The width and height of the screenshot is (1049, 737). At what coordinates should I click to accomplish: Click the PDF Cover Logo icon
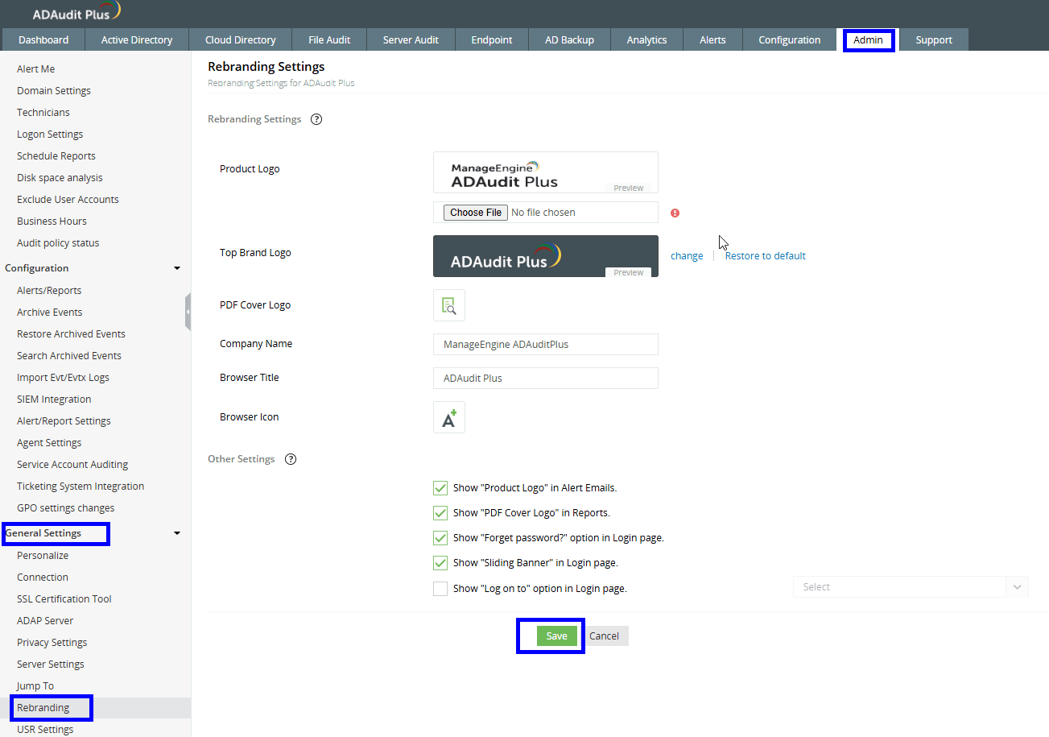tap(449, 305)
